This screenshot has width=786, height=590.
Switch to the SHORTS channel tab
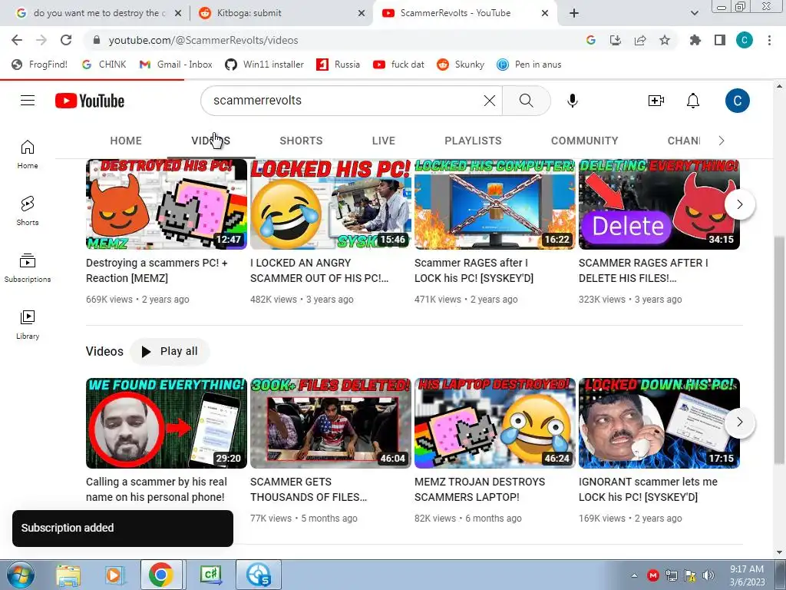coord(301,141)
